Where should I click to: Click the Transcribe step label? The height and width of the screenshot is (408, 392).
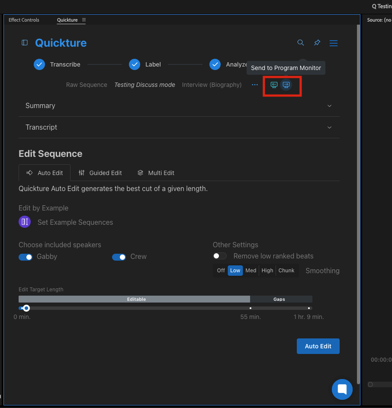pos(65,64)
